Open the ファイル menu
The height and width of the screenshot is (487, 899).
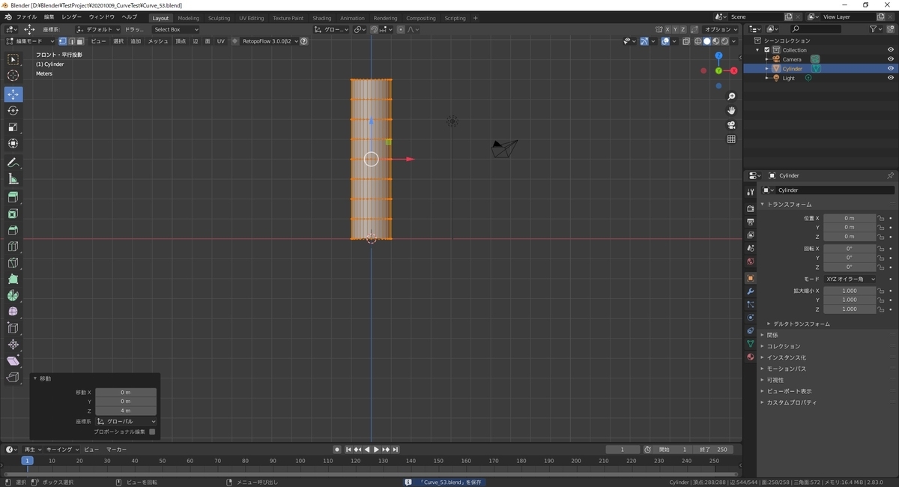pos(26,16)
